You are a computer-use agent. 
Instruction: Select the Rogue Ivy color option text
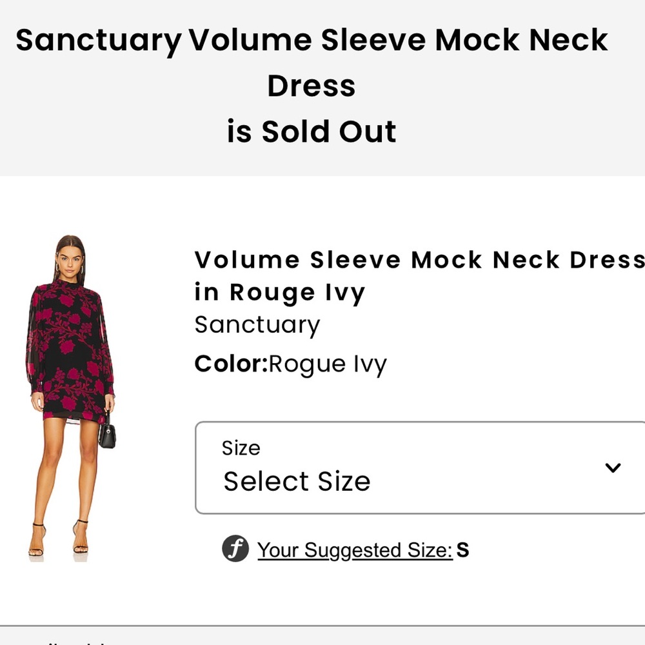329,363
